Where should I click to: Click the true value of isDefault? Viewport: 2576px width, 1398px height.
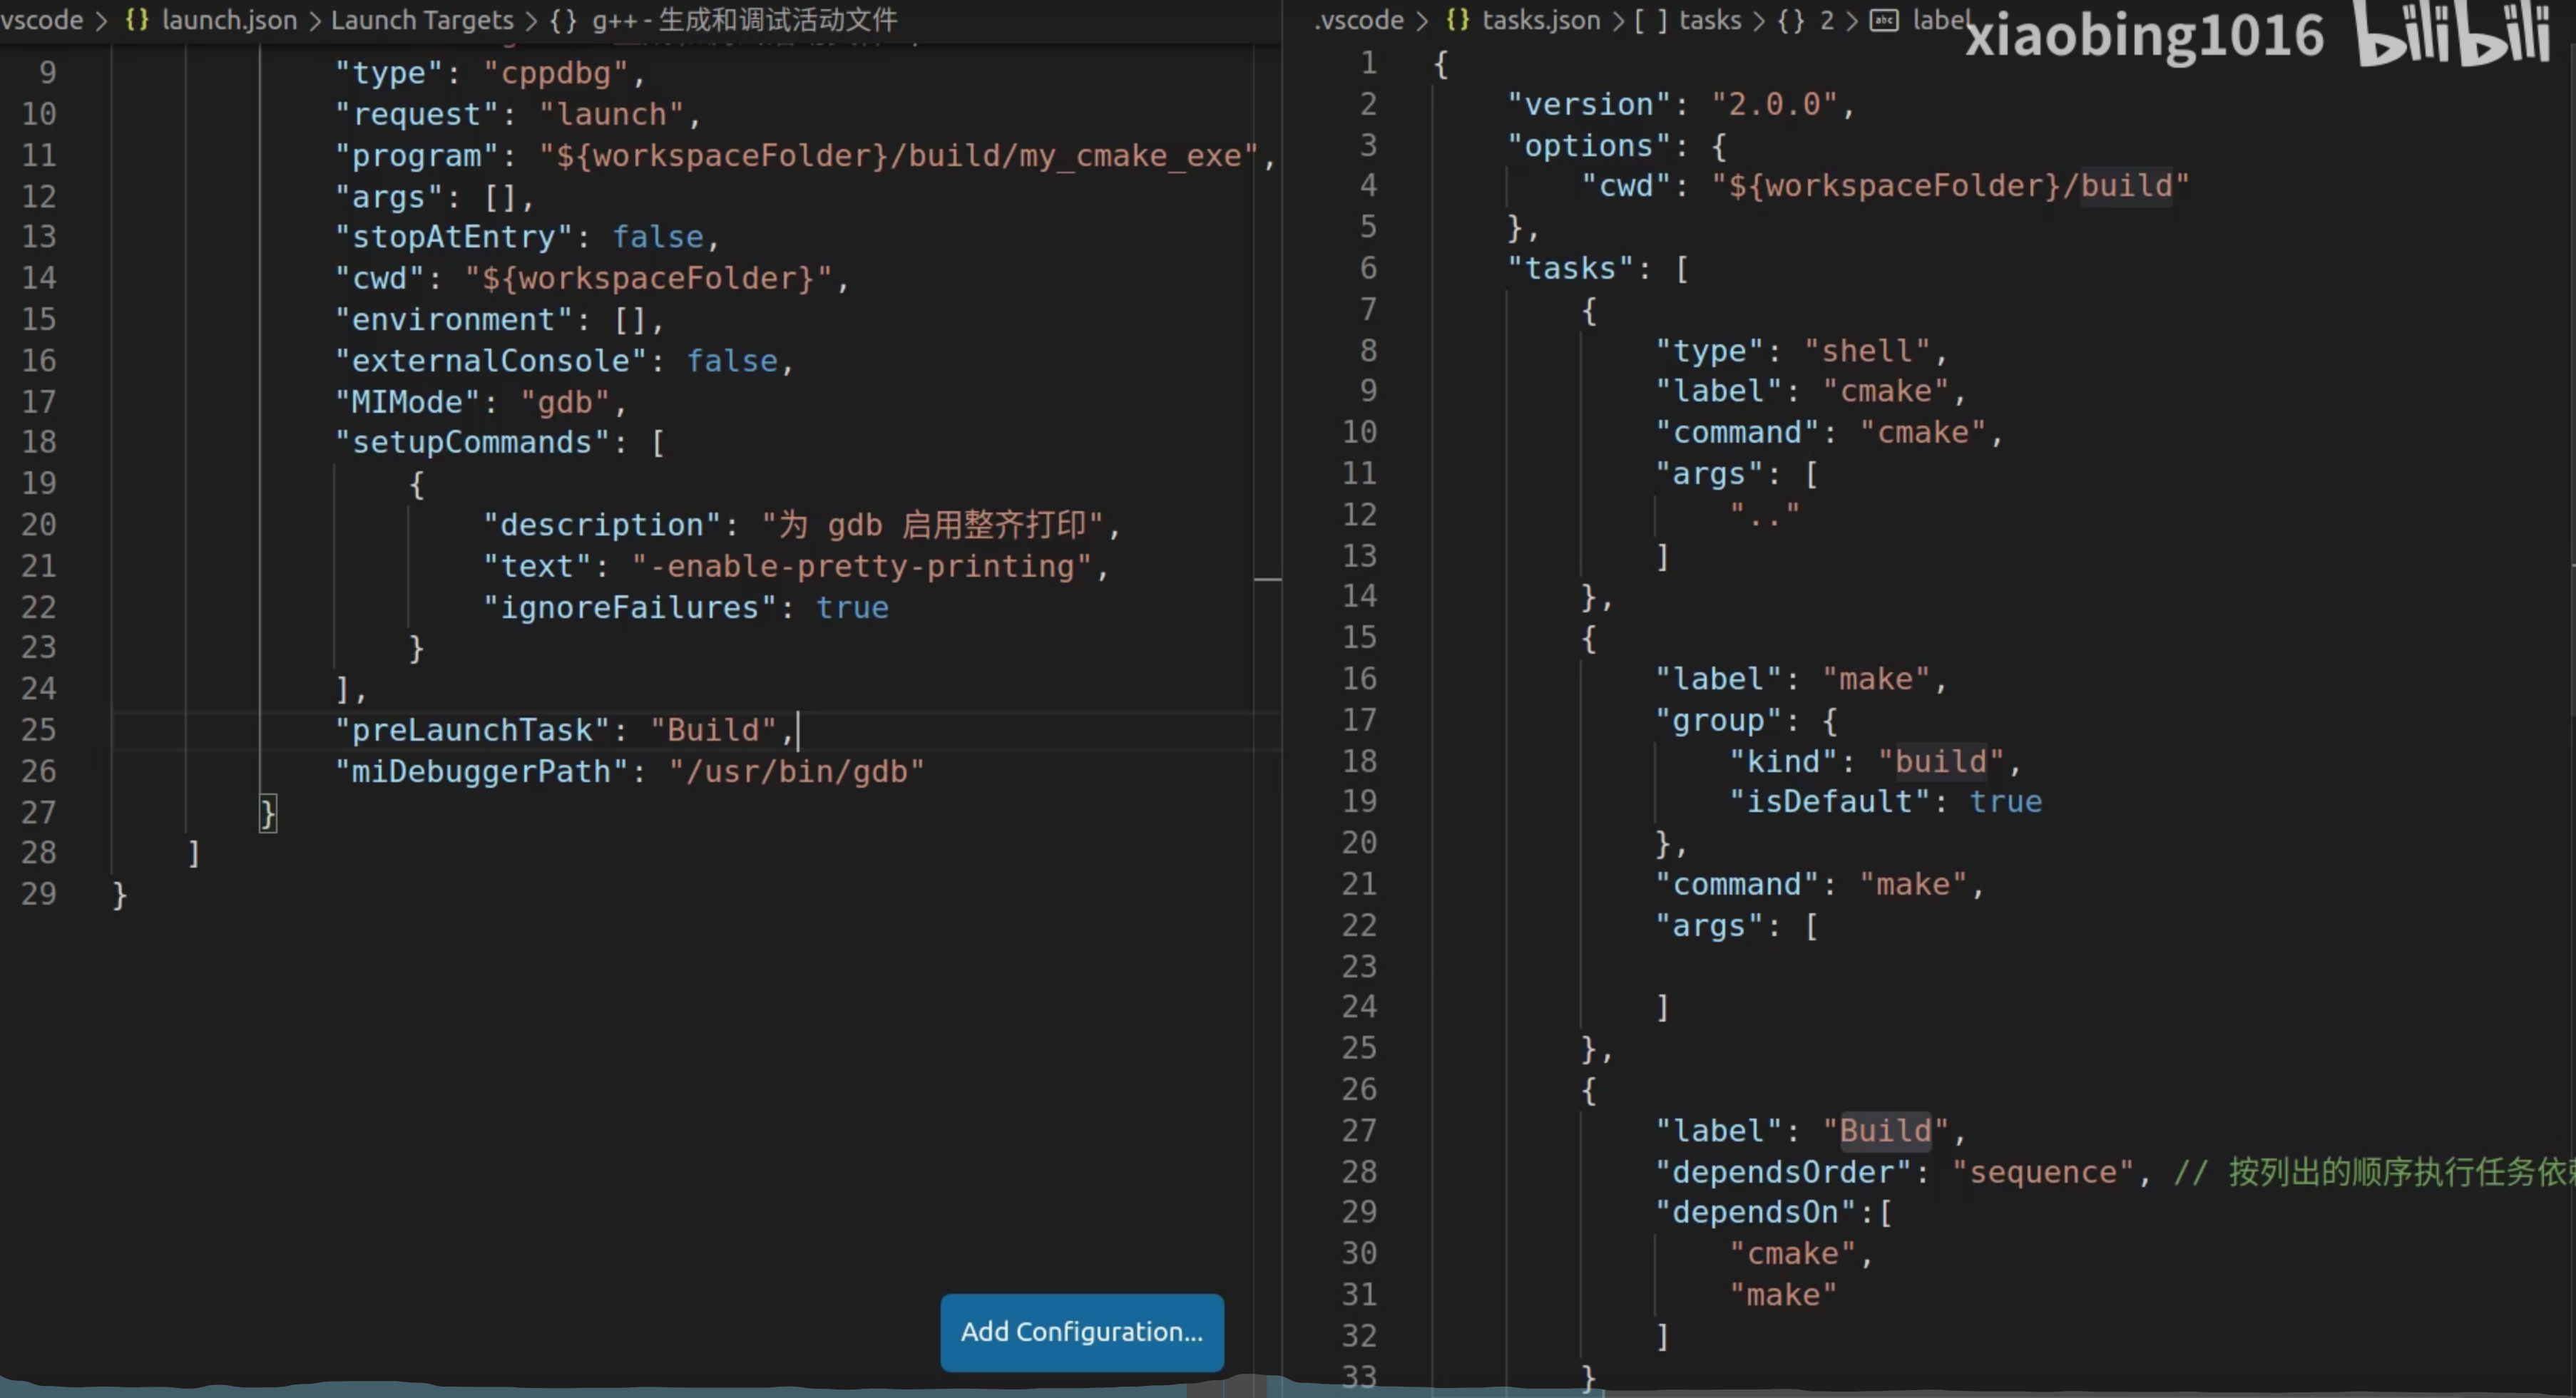pyautogui.click(x=2005, y=803)
